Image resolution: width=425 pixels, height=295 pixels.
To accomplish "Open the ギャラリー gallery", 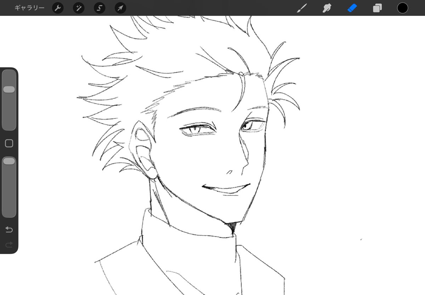I will tap(30, 8).
